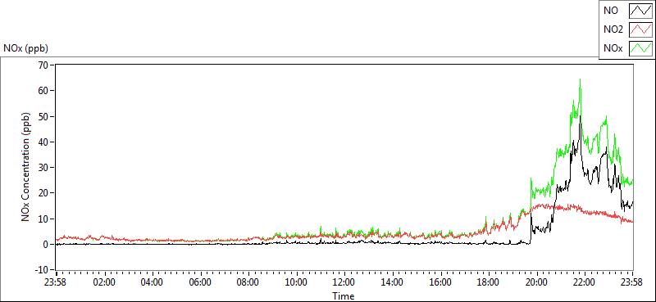
Task: Open the NOx green plot legend sample
Action: point(641,48)
